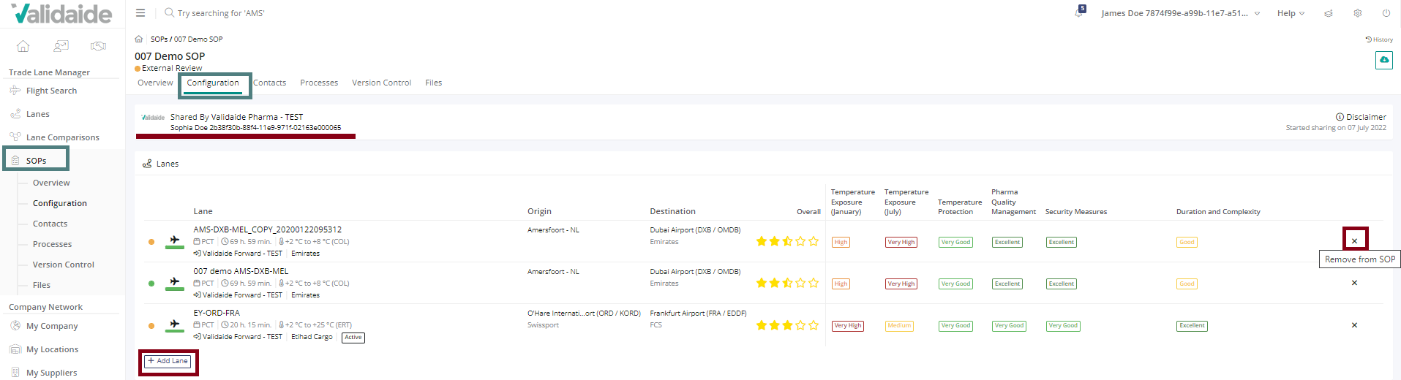Viewport: 1401px width, 380px height.
Task: Open the Disclaimer info link
Action: click(x=1361, y=117)
